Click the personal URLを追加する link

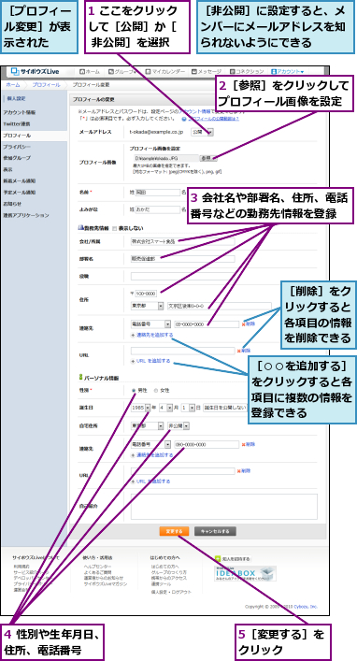(x=150, y=481)
